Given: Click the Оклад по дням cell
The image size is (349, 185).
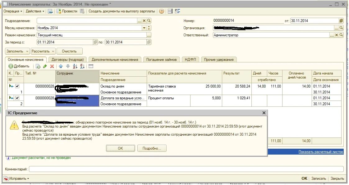Looking at the screenshot, I should (123, 86).
